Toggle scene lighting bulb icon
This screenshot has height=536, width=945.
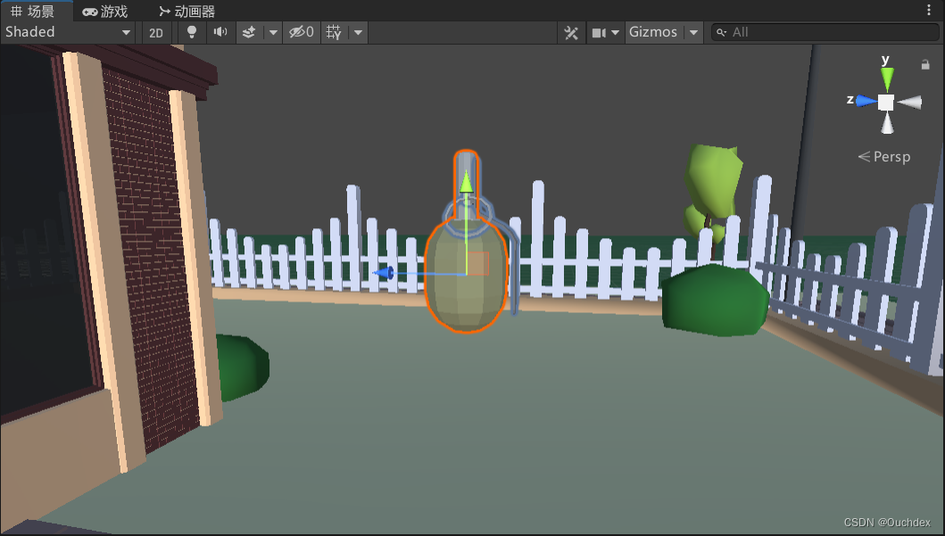point(192,32)
